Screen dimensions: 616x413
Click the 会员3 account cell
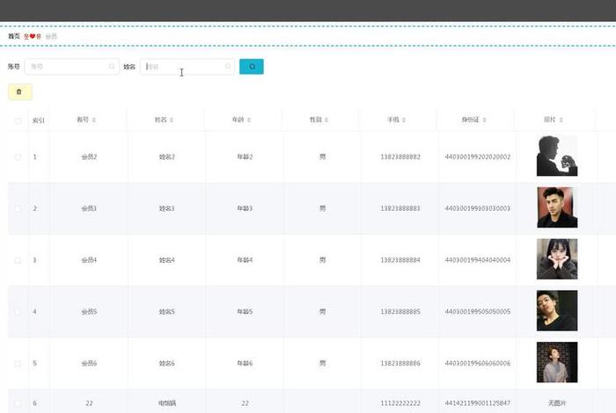(89, 208)
